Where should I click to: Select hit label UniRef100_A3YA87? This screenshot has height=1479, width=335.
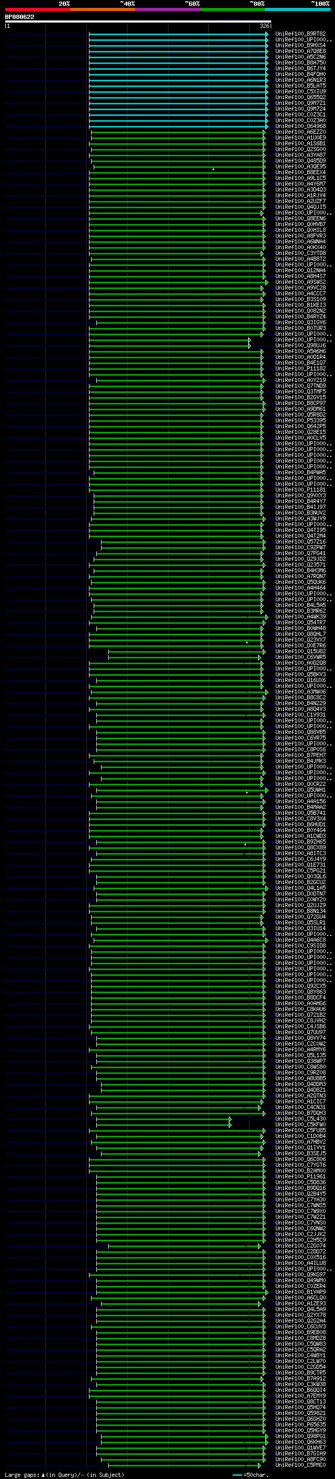pyautogui.click(x=300, y=155)
